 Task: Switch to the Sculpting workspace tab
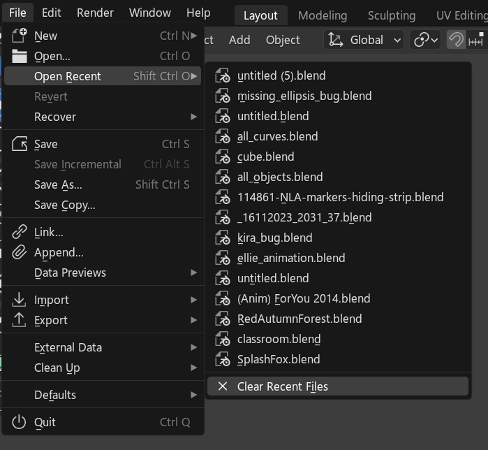[392, 15]
